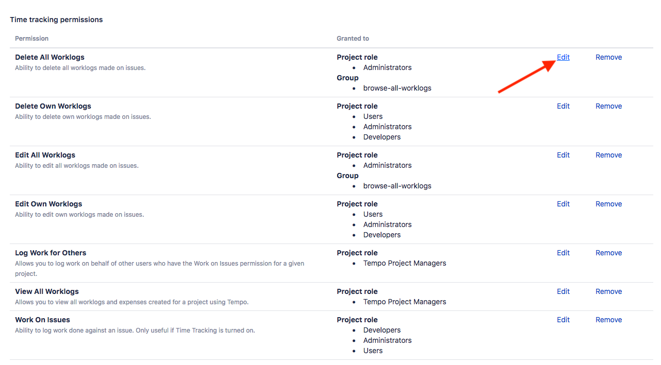Edit the Log Work for Others permission

click(x=563, y=253)
